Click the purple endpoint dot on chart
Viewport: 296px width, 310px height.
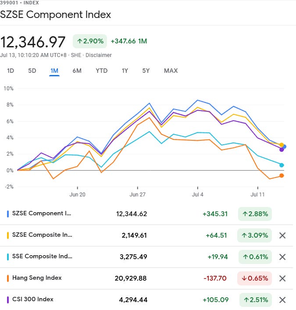[x=282, y=150]
